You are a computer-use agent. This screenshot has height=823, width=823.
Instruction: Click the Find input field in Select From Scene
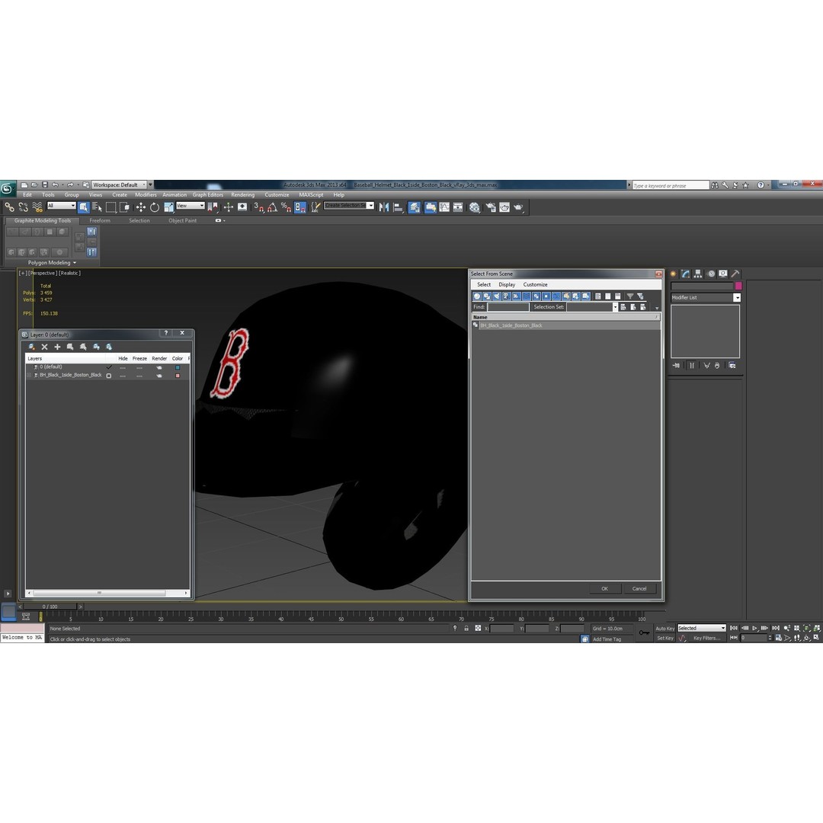[508, 307]
